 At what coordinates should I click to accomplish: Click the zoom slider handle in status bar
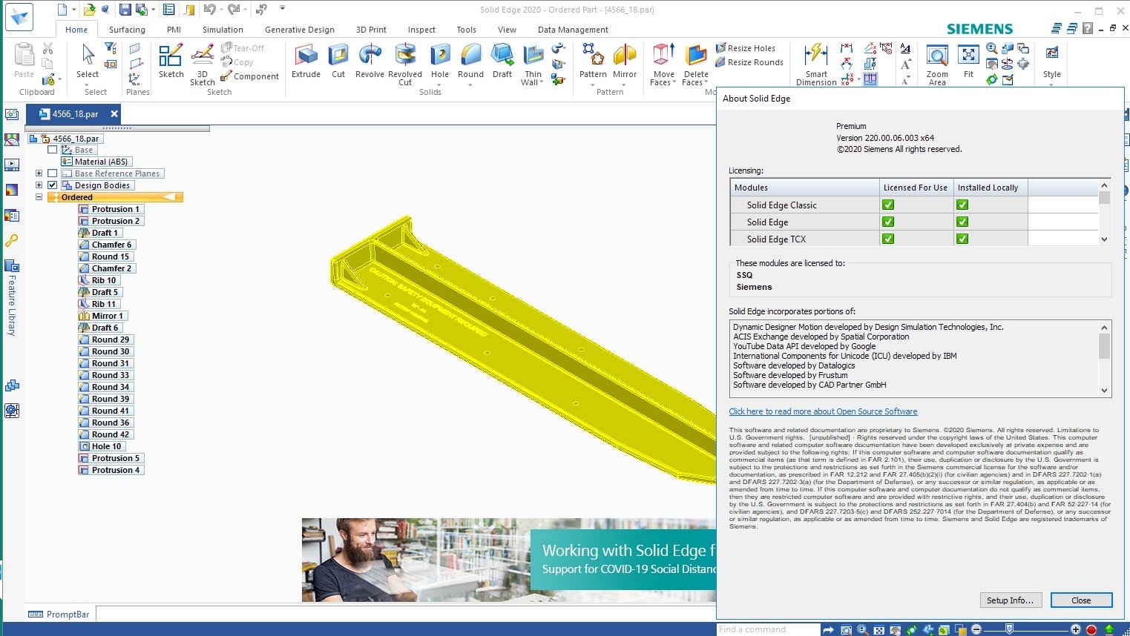coord(1009,629)
